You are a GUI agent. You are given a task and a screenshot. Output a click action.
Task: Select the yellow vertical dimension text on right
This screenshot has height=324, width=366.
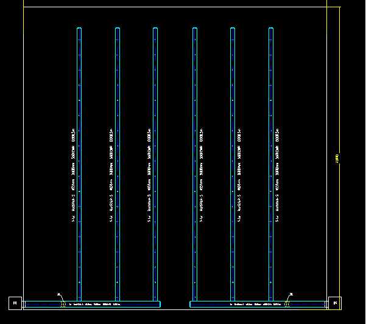[x=337, y=159]
